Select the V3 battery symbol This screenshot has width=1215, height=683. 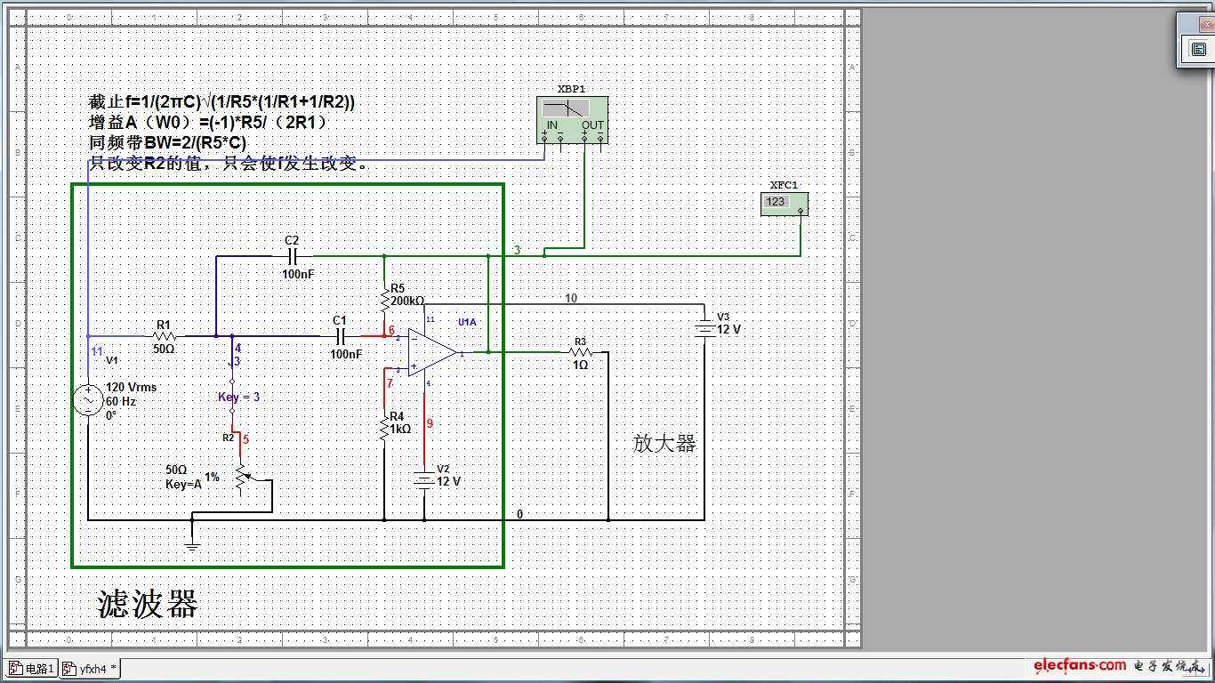pyautogui.click(x=704, y=329)
